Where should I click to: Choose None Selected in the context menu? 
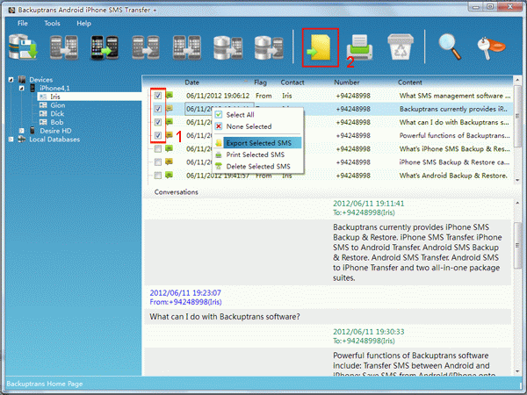pos(258,126)
